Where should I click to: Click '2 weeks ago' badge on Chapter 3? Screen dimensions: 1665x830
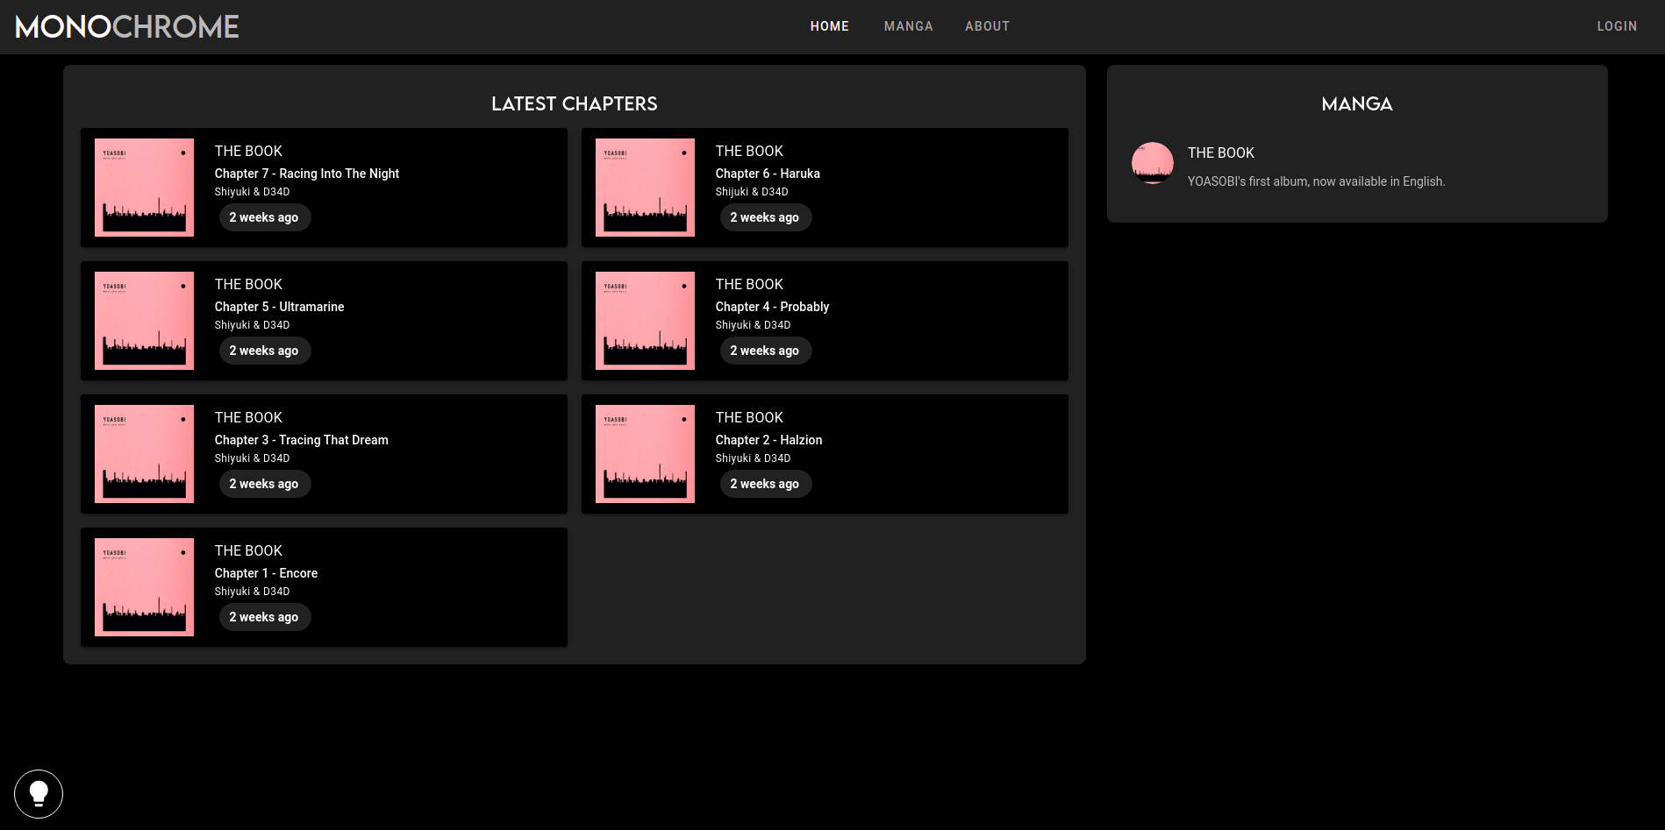(x=264, y=484)
